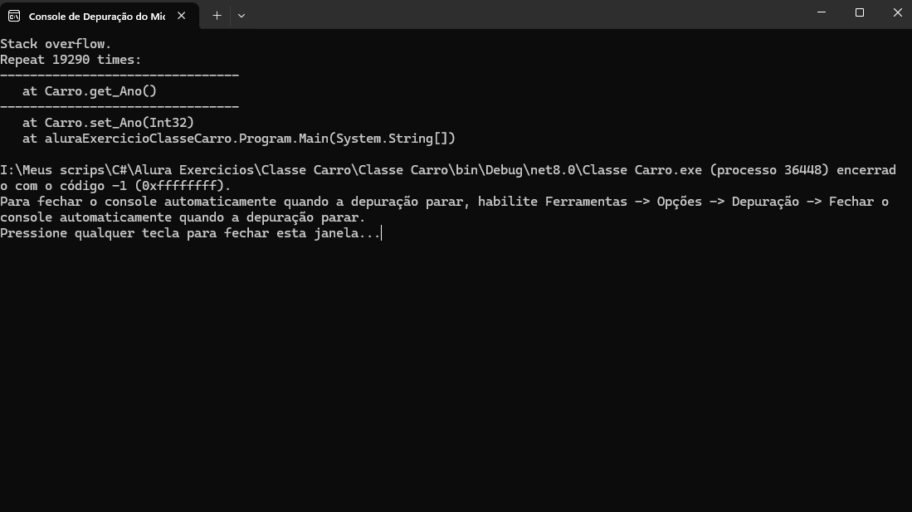Click the dashed separator below Carro.get_Ano()
Viewport: 912px width, 512px height.
coord(119,107)
